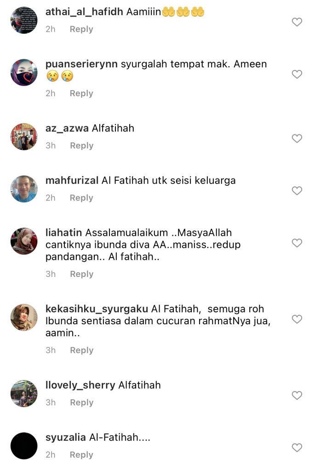Image resolution: width=321 pixels, height=471 pixels.
Task: Tap heart on az_azwa's Alfatihah comment
Action: (x=297, y=138)
